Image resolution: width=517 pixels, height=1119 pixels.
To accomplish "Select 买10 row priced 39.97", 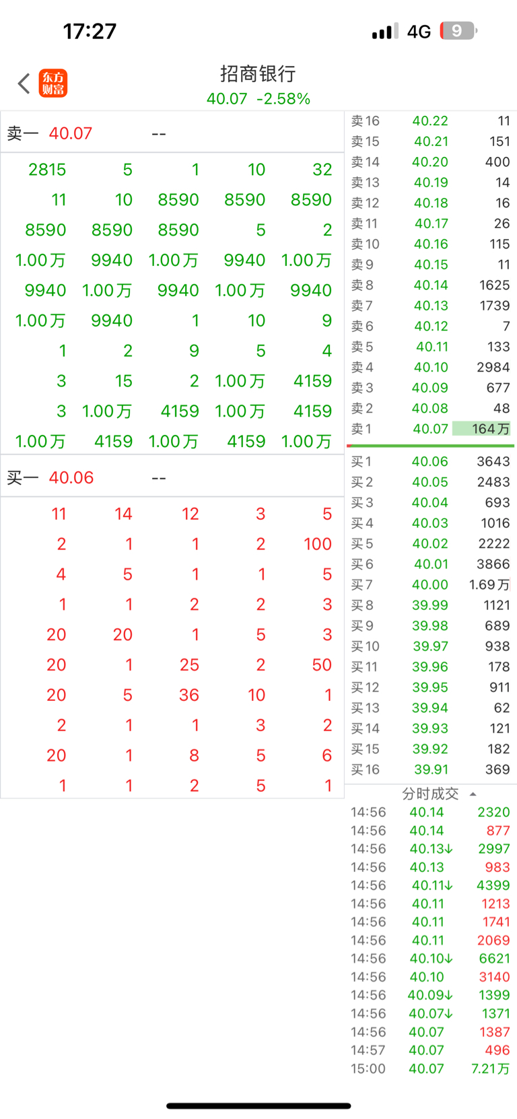I will click(431, 646).
